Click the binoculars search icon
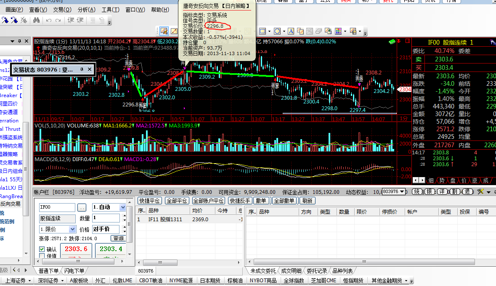This screenshot has width=496, height=286. [36, 20]
